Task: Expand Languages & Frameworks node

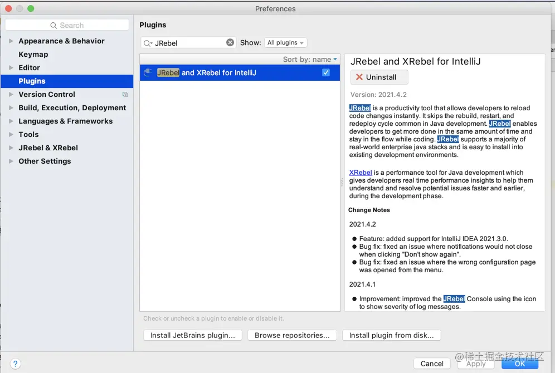Action: click(11, 121)
